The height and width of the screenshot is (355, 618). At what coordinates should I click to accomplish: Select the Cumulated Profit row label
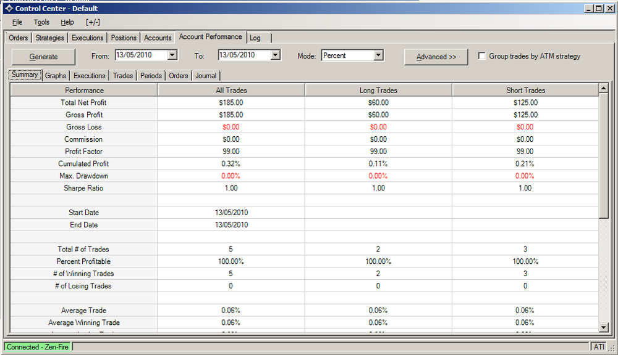(83, 163)
